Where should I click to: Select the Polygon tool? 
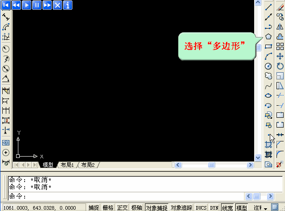tap(268, 37)
